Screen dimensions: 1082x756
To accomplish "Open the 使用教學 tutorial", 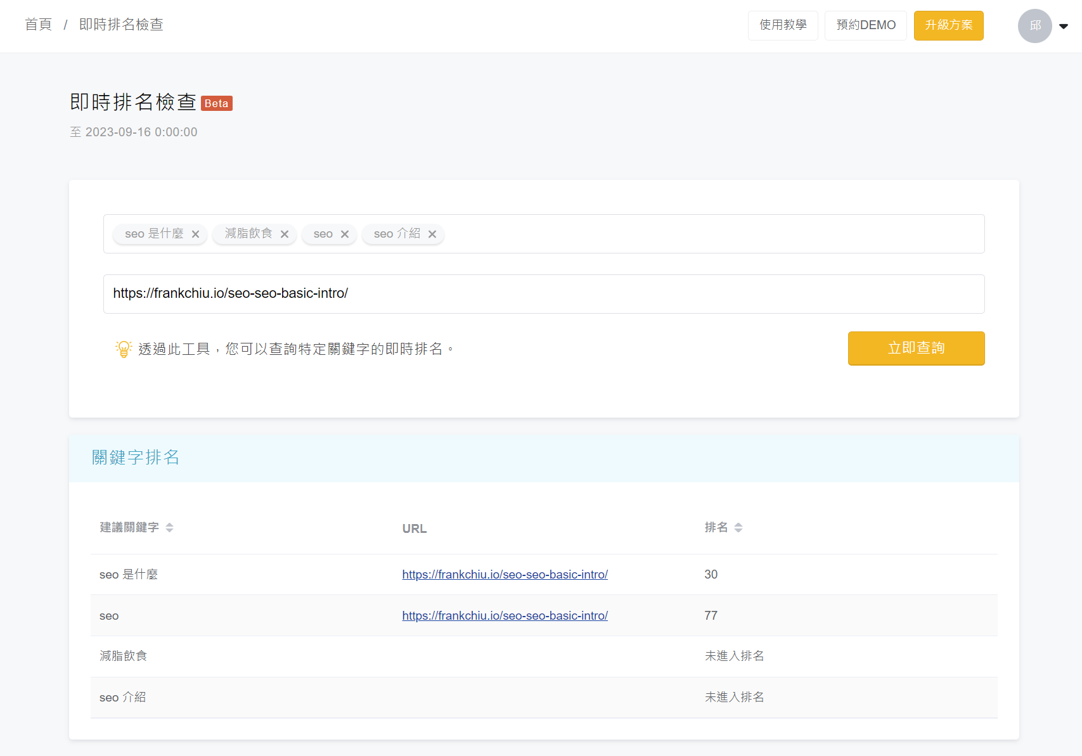I will point(783,25).
